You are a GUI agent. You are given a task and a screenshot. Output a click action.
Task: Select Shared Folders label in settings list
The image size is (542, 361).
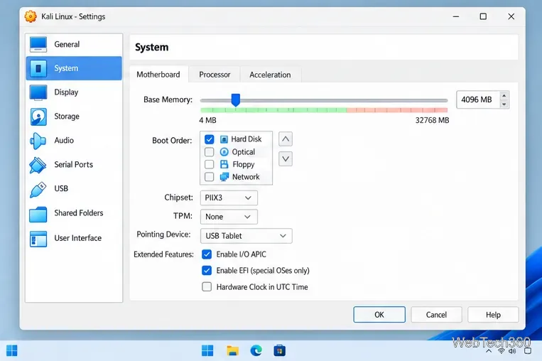[x=78, y=213]
